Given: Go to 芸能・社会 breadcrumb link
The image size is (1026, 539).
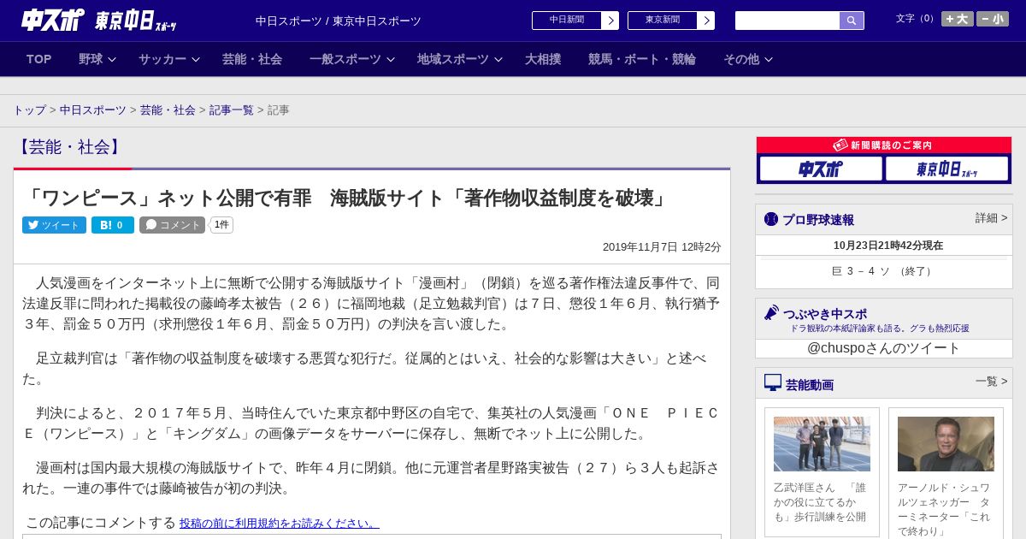Looking at the screenshot, I should [168, 110].
